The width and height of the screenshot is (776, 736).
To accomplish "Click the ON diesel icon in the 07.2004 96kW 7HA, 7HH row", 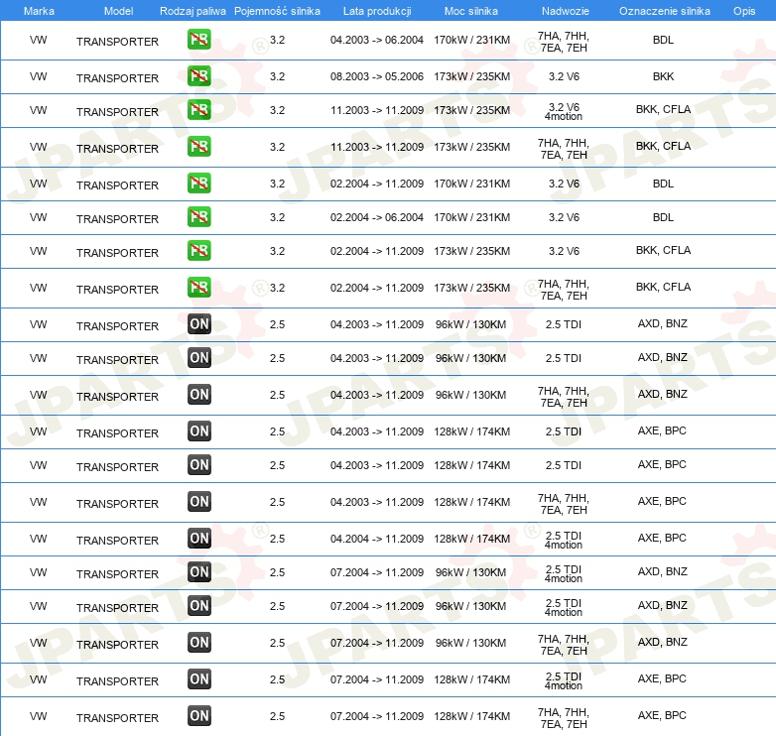I will pos(198,642).
